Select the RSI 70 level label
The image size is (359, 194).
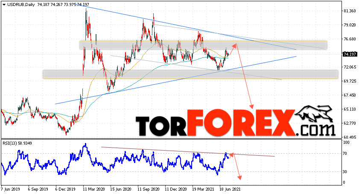pos(345,154)
